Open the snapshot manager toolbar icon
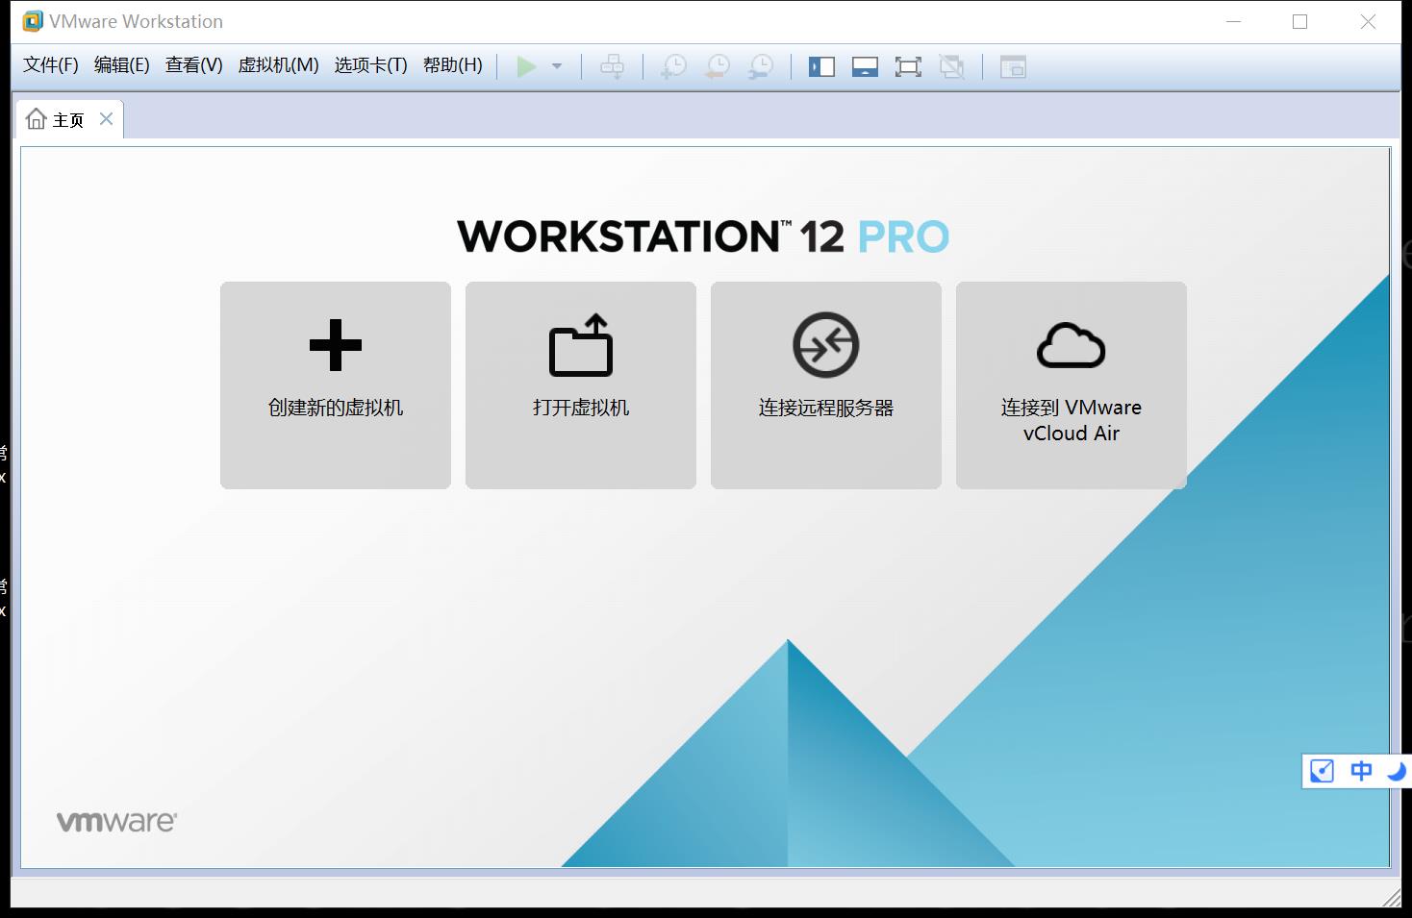Viewport: 1412px width, 918px height. coord(761,66)
